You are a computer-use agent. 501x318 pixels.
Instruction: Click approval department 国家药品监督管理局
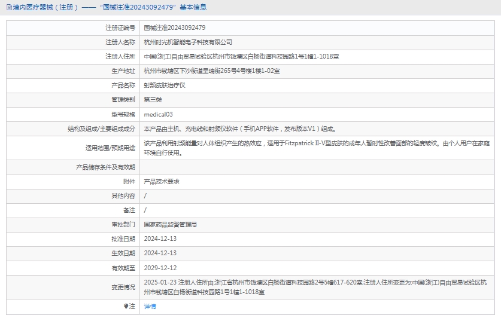tap(170, 224)
